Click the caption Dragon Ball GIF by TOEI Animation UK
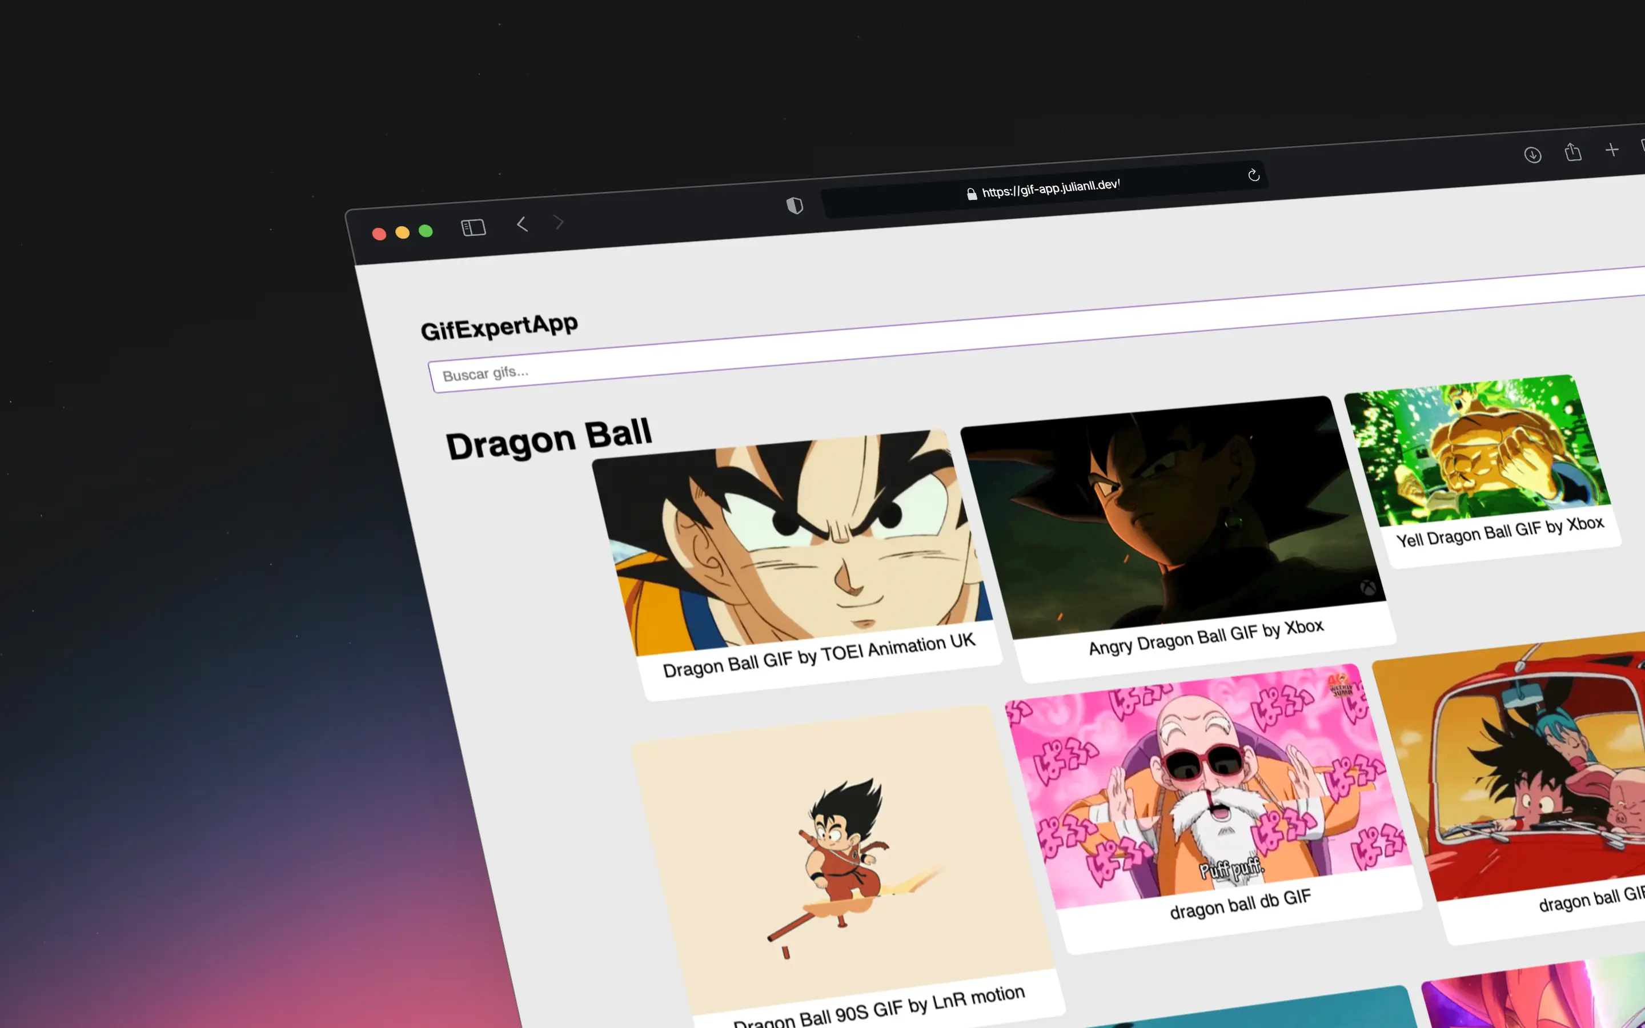Viewport: 1645px width, 1028px height. point(819,656)
